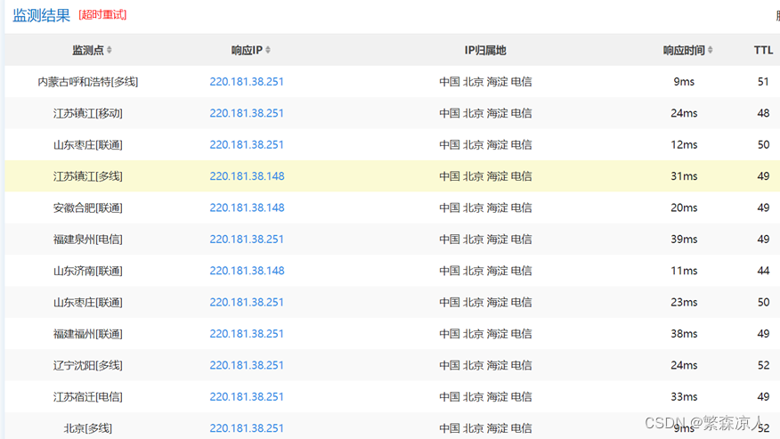Open IP link in 北京[多线] row
The width and height of the screenshot is (780, 439).
pyautogui.click(x=247, y=428)
